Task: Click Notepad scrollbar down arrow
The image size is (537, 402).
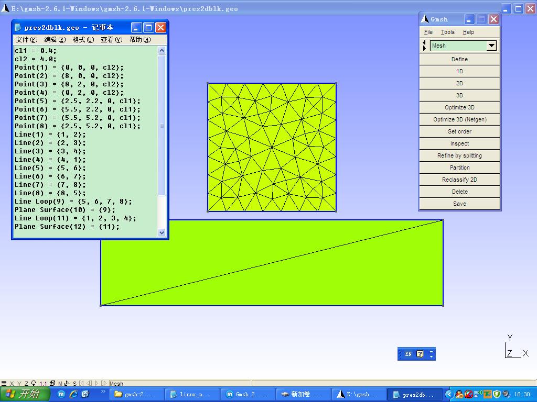Action: pos(162,232)
